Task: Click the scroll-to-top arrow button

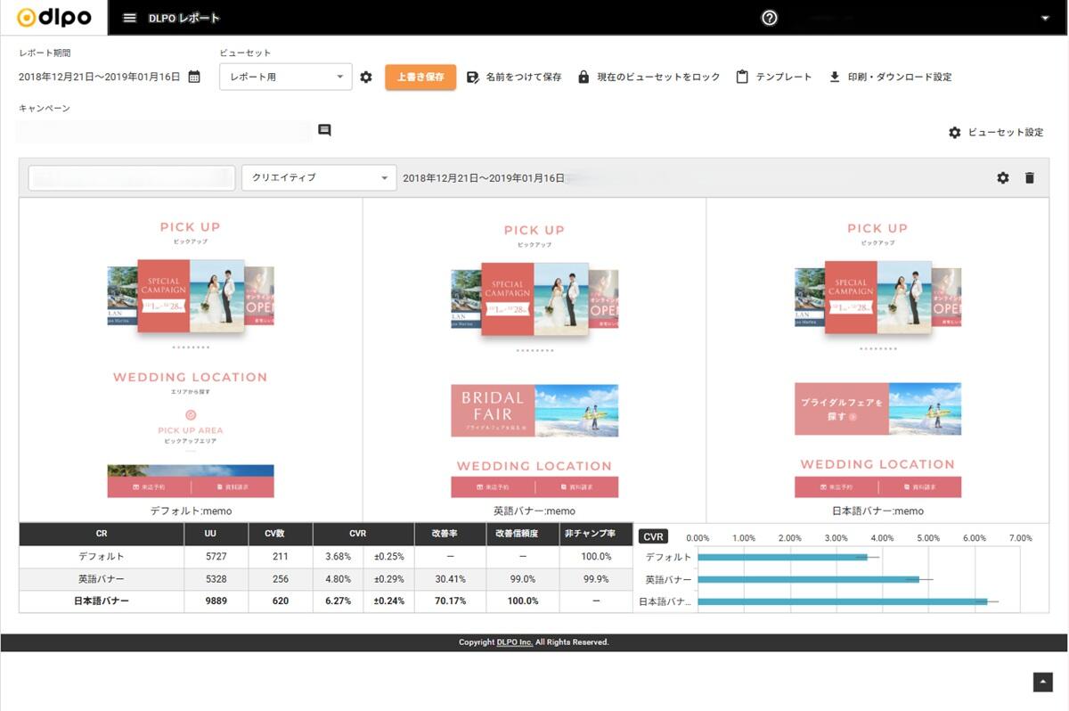Action: [1042, 682]
